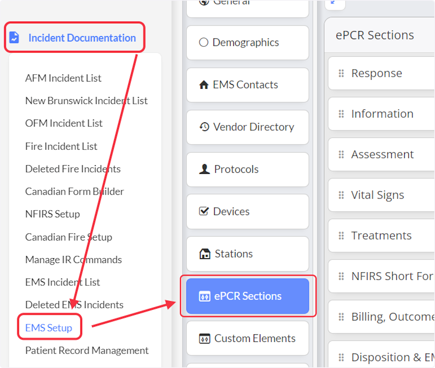
Task: Open the NFIRS Short Form section
Action: [x=381, y=276]
